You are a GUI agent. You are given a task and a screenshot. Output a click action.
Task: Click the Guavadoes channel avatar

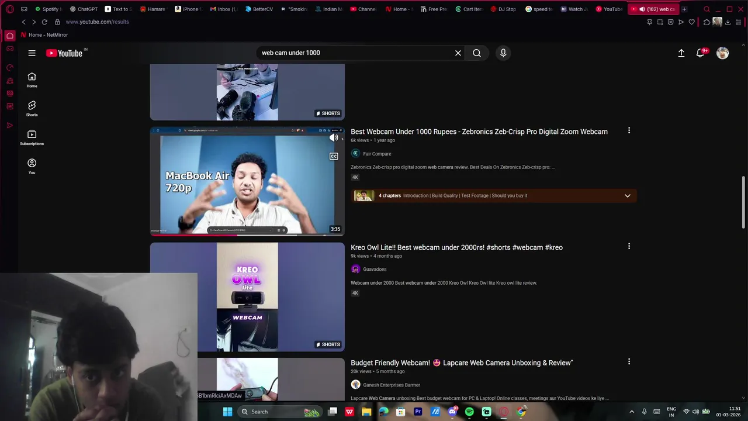click(x=355, y=269)
